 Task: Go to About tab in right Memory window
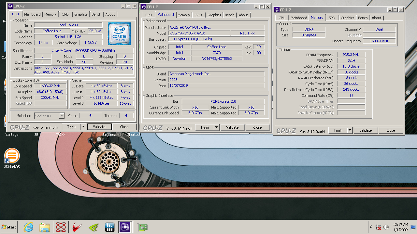click(377, 18)
